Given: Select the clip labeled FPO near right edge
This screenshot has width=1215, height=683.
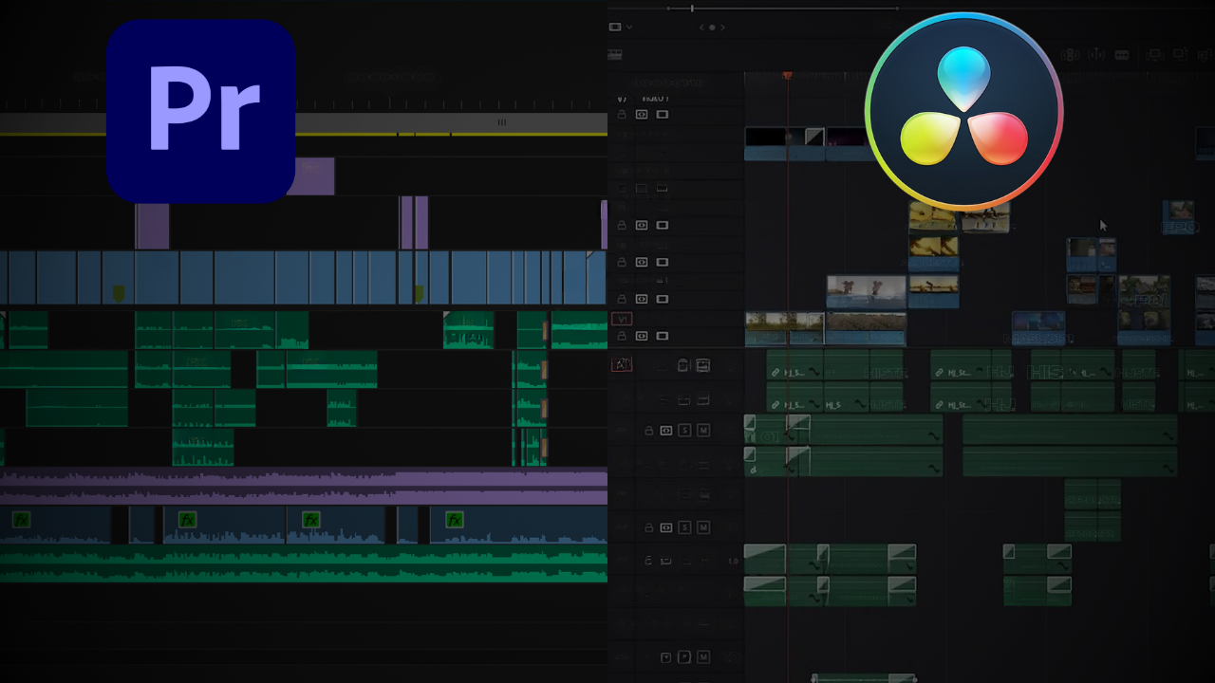Looking at the screenshot, I should [x=1179, y=218].
